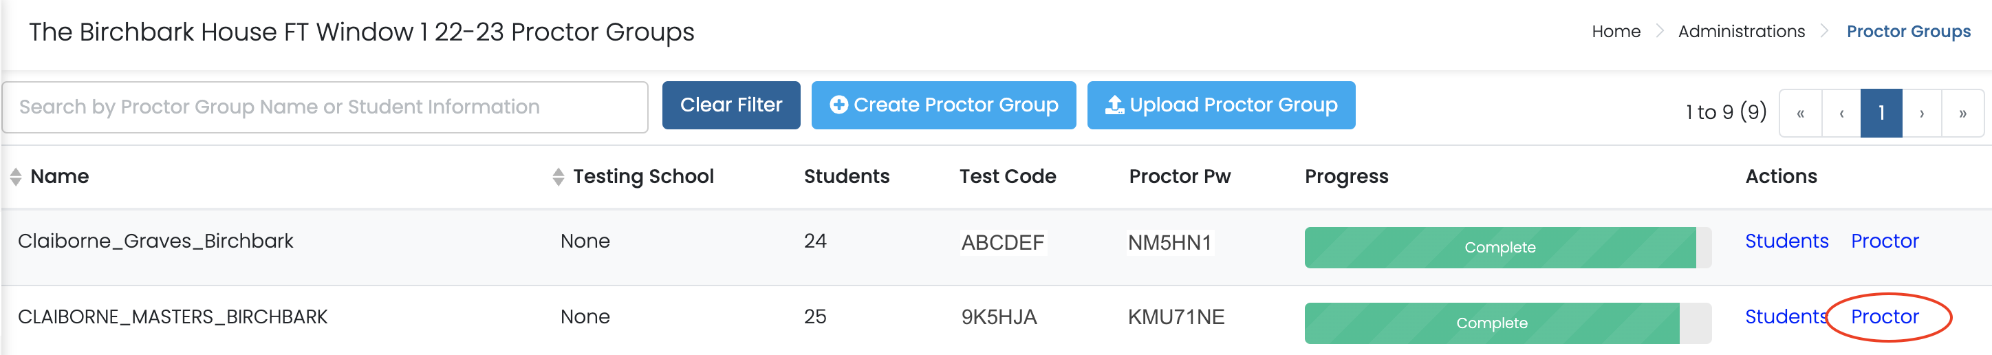This screenshot has width=1992, height=355.
Task: Go to next page arrow
Action: click(x=1922, y=114)
